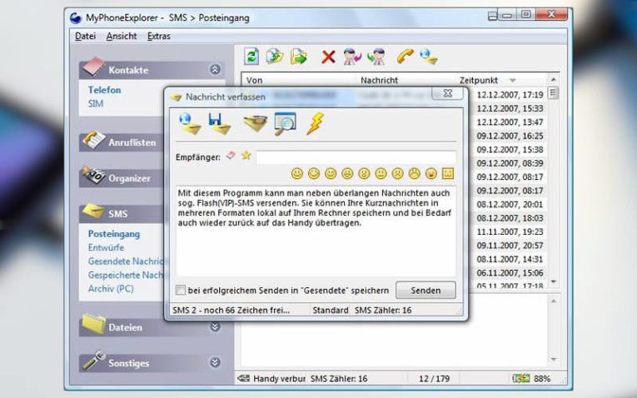Click the message list scrollbar down arrow
Screen dimensions: 637x398
pyautogui.click(x=553, y=281)
